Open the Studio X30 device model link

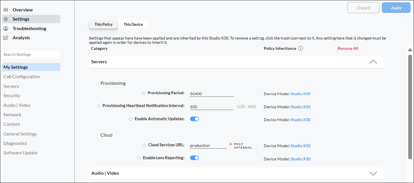pyautogui.click(x=300, y=94)
